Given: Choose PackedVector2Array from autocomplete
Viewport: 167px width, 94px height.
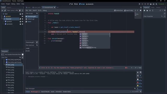Looking at the screenshot, I should click(x=95, y=48).
